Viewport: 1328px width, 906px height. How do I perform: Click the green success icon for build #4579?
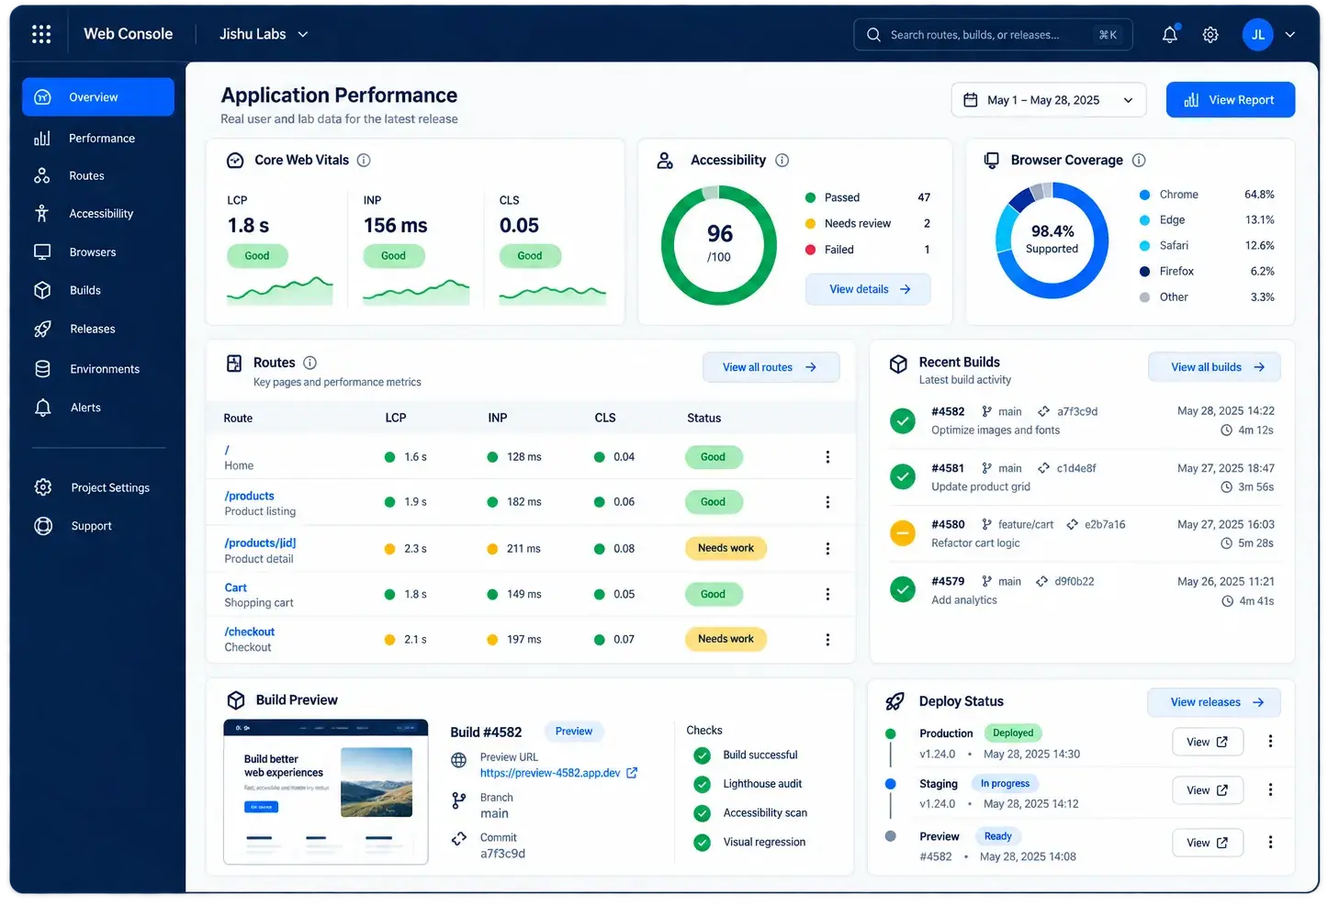point(903,590)
